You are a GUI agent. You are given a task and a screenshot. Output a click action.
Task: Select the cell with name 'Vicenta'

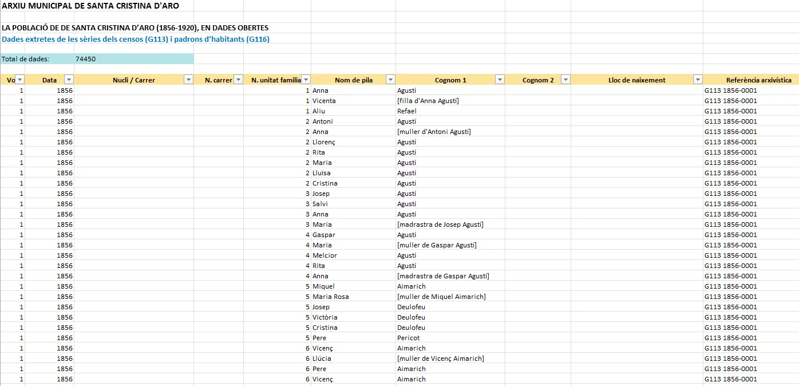pos(324,101)
